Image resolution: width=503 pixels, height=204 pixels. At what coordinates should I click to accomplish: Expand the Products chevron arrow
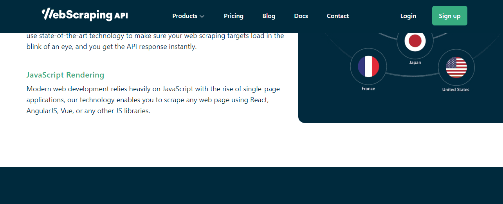click(x=202, y=16)
